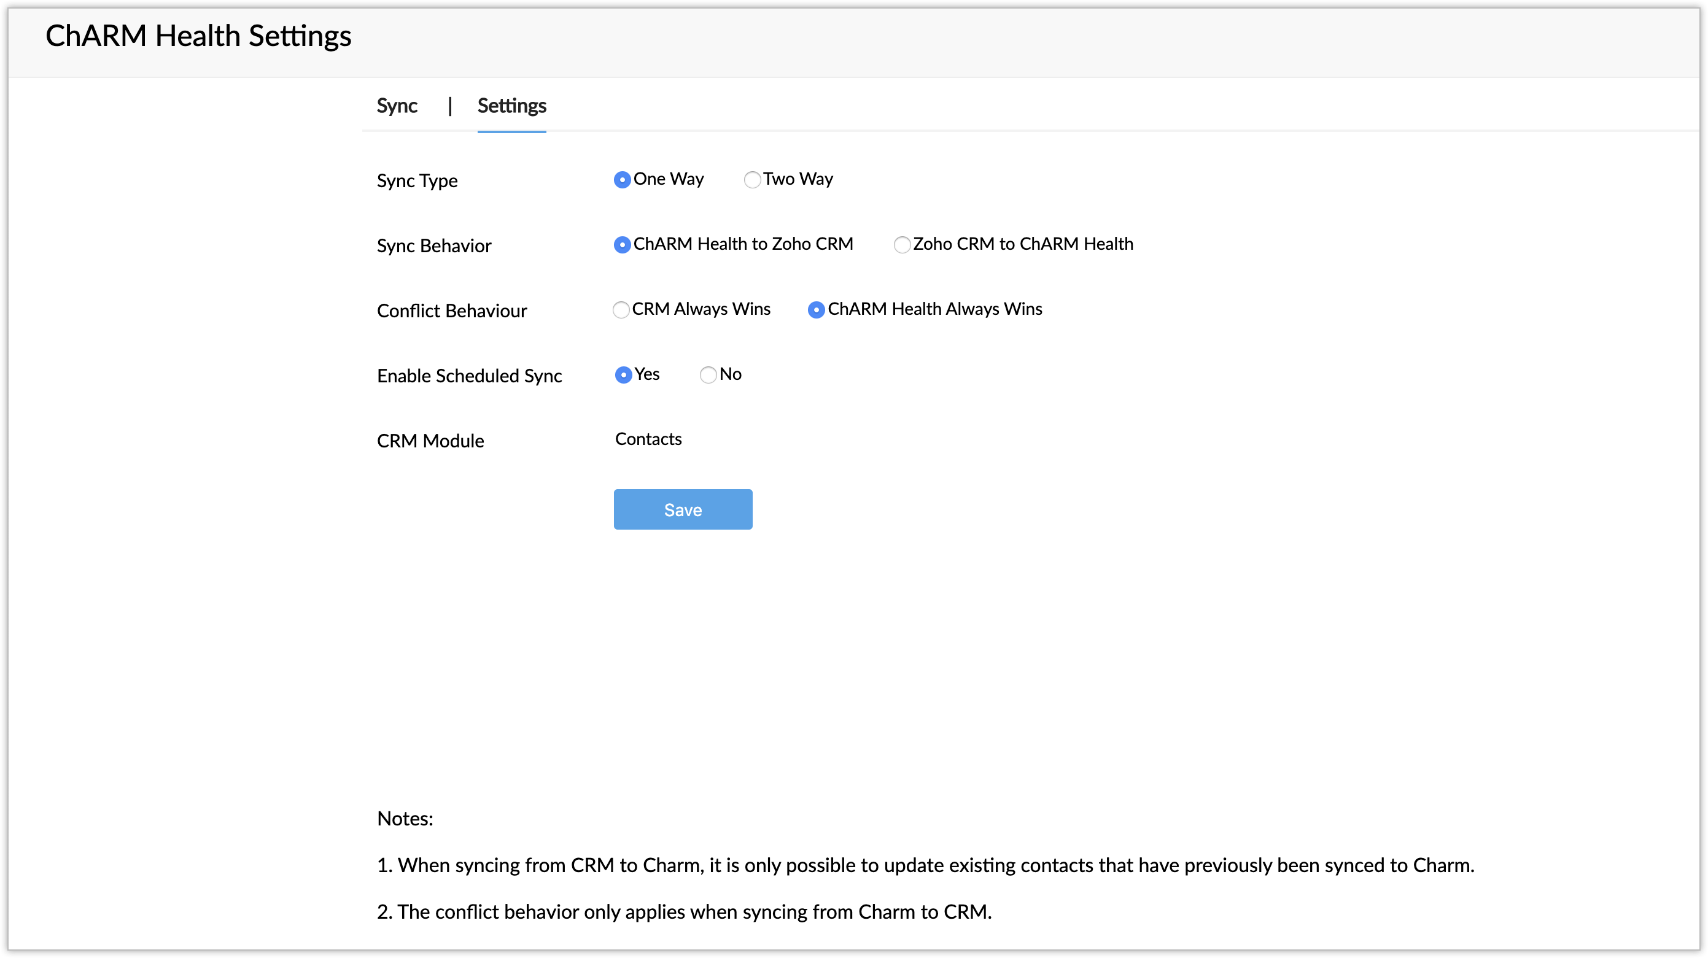Disable scheduled sync with No
Viewport: 1708px width, 958px height.
coord(708,374)
